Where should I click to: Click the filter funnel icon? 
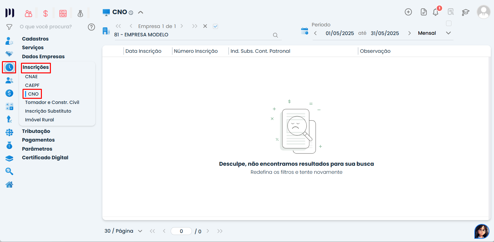pyautogui.click(x=9, y=27)
